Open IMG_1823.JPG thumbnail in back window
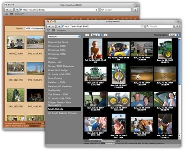The height and width of the screenshot is (150, 186). 35,69
